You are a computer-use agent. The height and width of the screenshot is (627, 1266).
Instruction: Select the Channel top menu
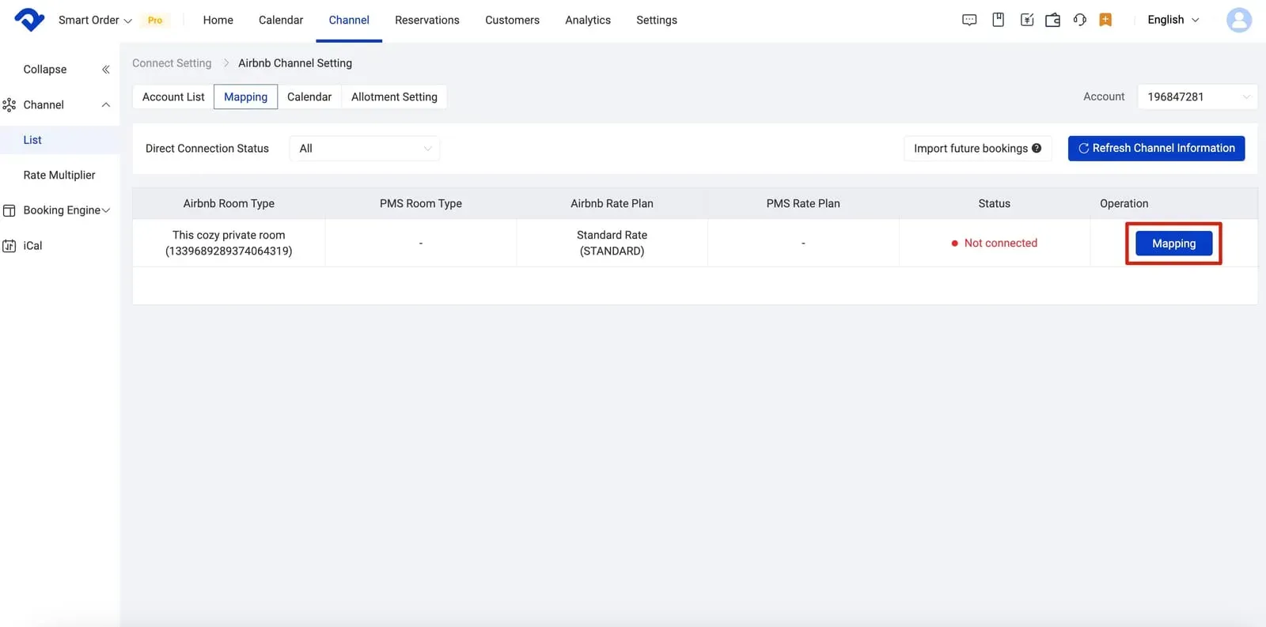[349, 20]
